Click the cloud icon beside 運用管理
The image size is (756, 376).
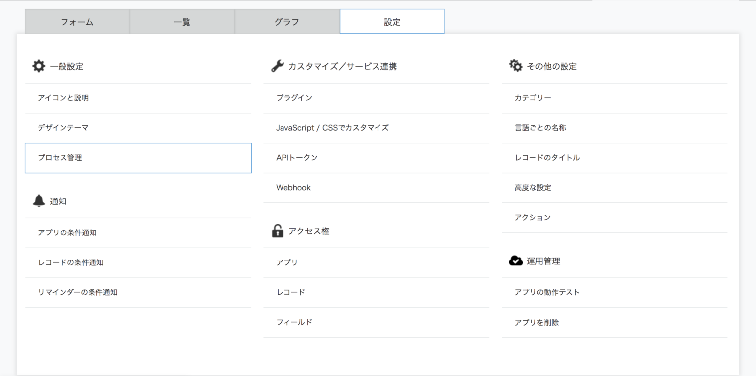tap(516, 261)
